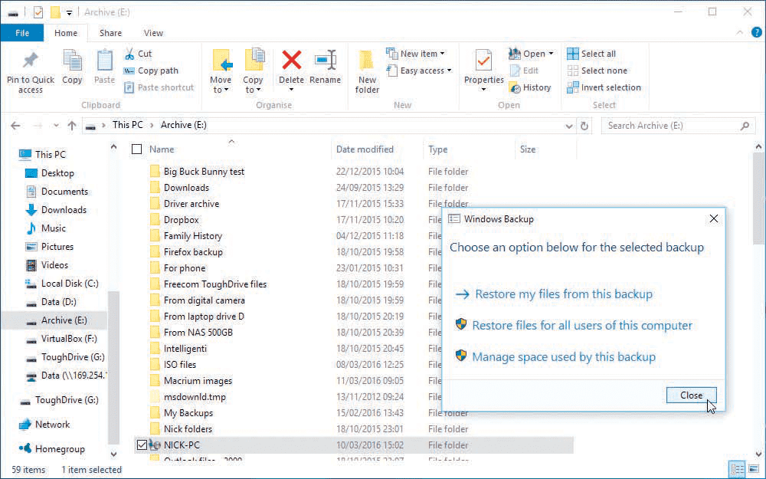Open Properties using the checkmark sheet icon
This screenshot has width=766, height=479.
tap(483, 61)
